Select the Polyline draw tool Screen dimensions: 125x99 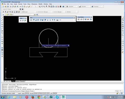(x=2, y=22)
